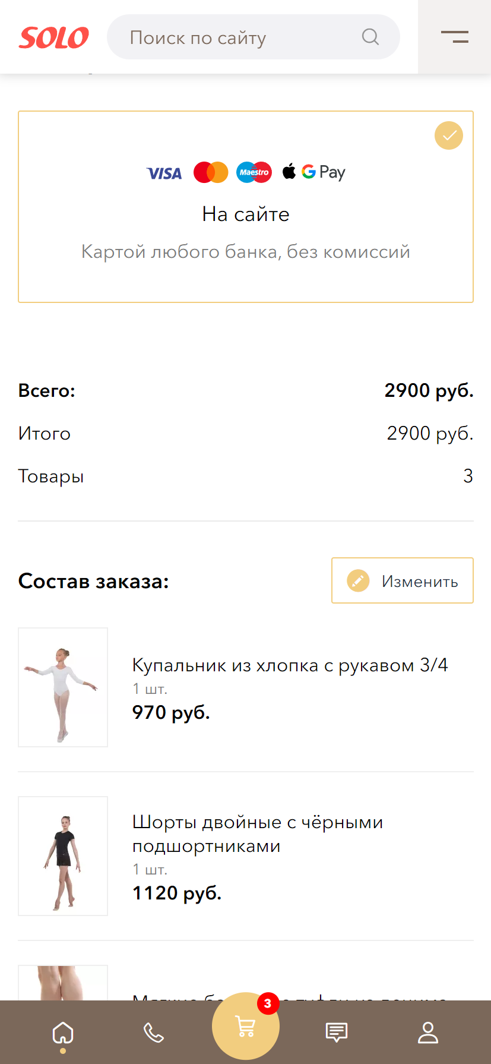The width and height of the screenshot is (491, 1064).
Task: Click the Visa logo
Action: pos(164,173)
